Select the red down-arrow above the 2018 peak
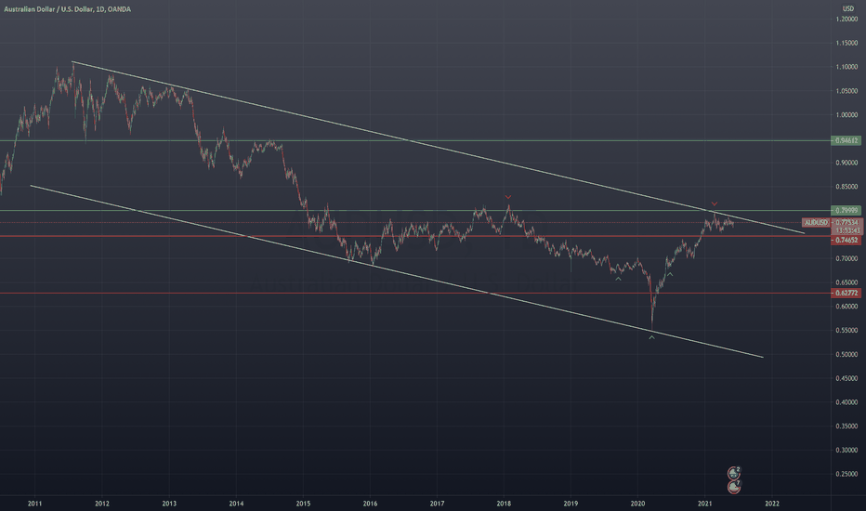 pyautogui.click(x=508, y=197)
